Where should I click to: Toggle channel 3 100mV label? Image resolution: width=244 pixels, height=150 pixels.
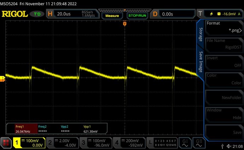[99, 141]
